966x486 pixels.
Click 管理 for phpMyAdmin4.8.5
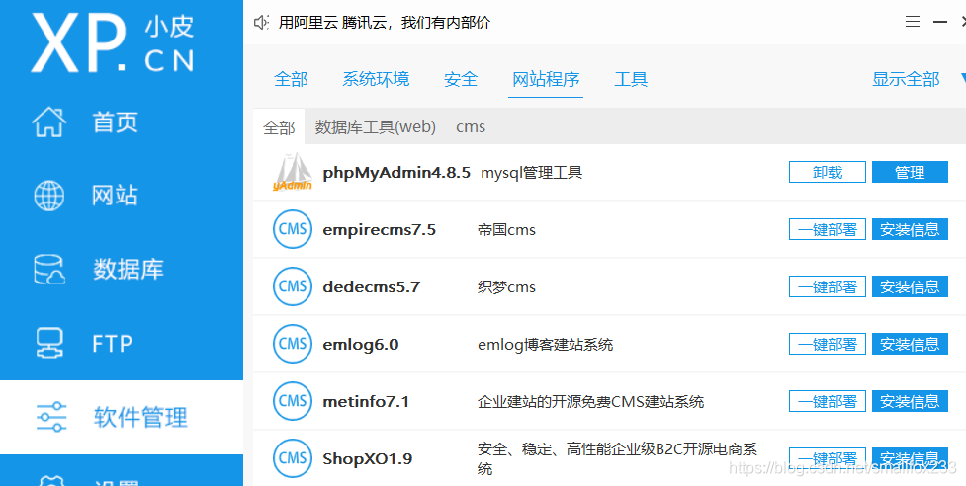coord(910,172)
